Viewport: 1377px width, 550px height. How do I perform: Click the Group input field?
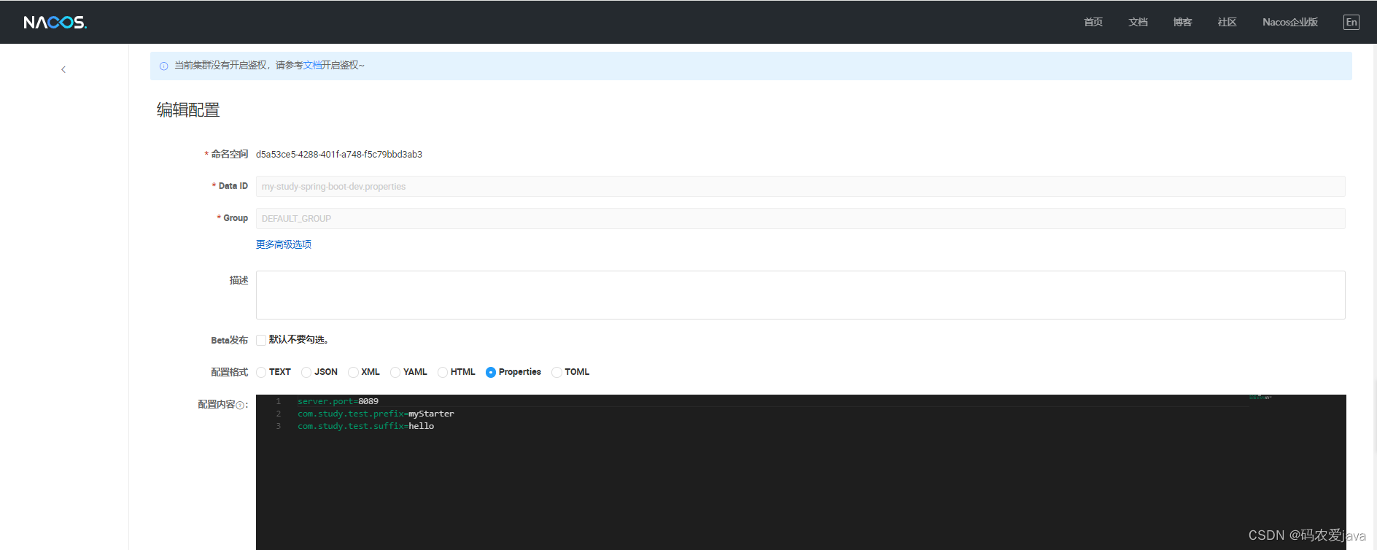point(800,218)
